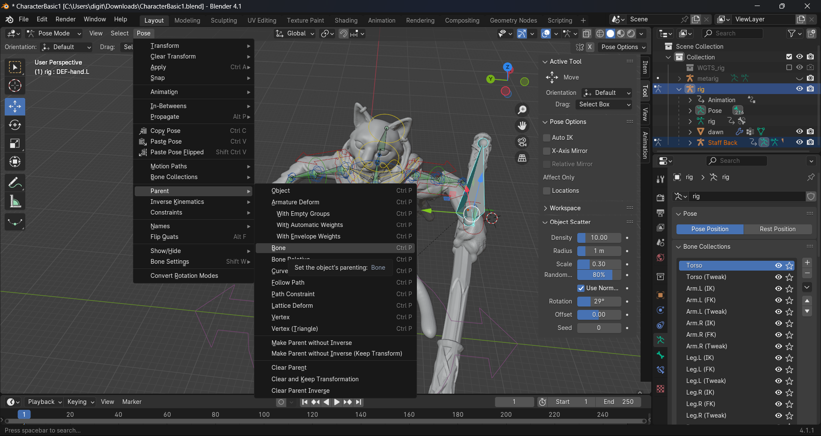Click the pan view hand icon
Screen dimensions: 821x436
point(522,126)
